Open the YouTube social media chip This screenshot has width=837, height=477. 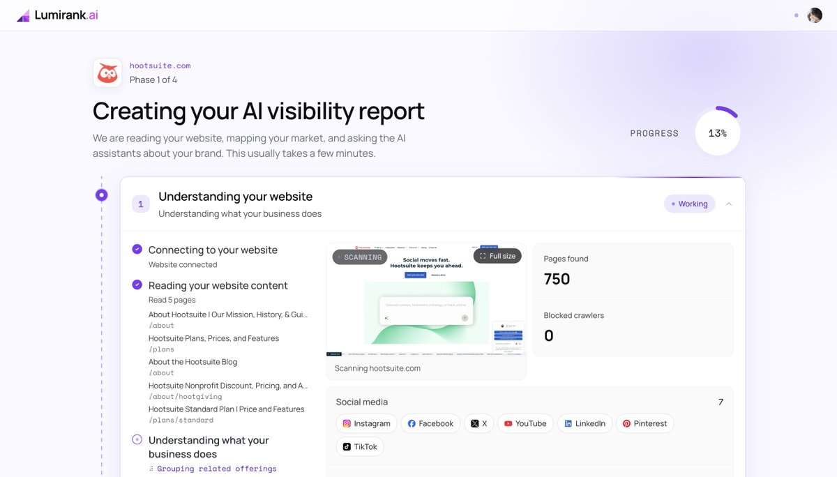coord(525,423)
